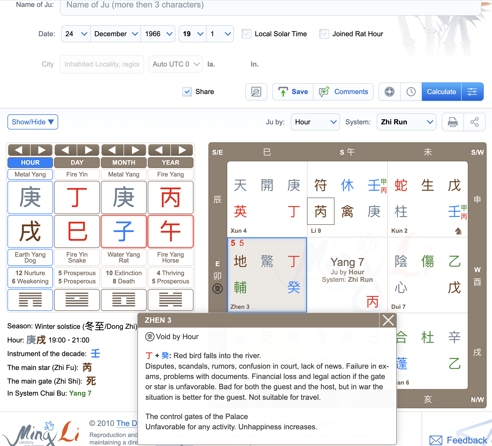Toggle Local Solar Time checkbox

tap(247, 34)
